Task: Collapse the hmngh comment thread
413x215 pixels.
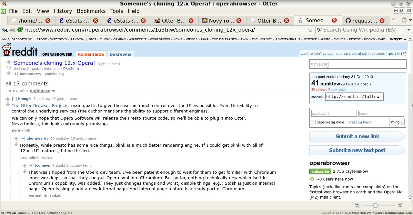Action: point(14,99)
